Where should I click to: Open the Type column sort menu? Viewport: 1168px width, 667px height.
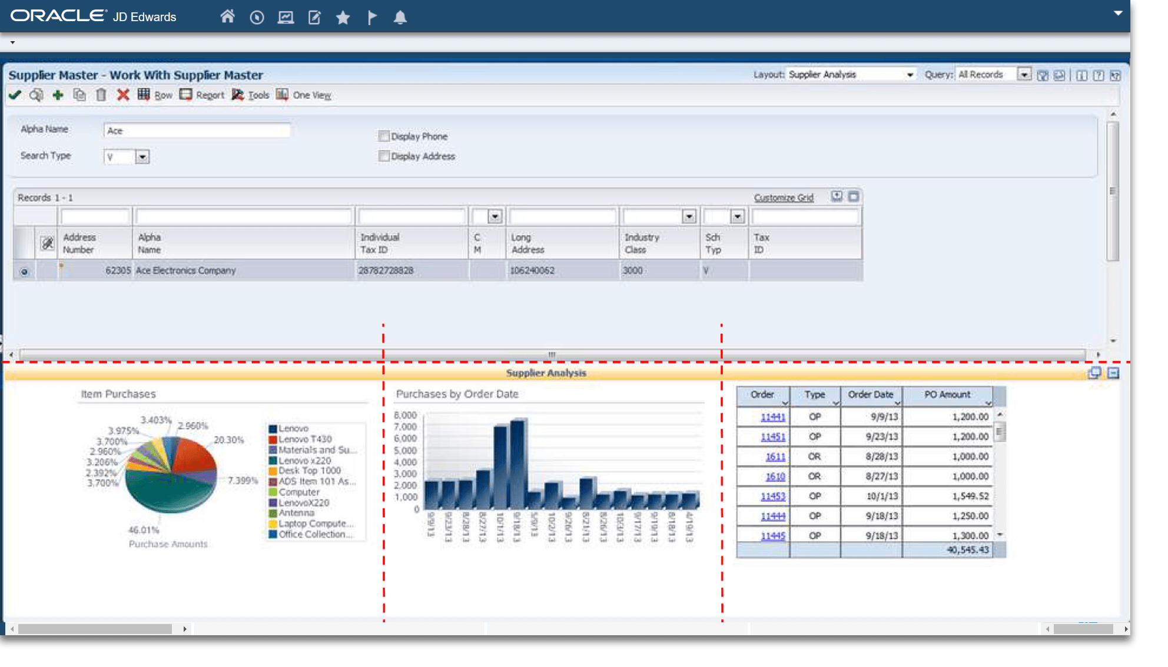click(835, 403)
